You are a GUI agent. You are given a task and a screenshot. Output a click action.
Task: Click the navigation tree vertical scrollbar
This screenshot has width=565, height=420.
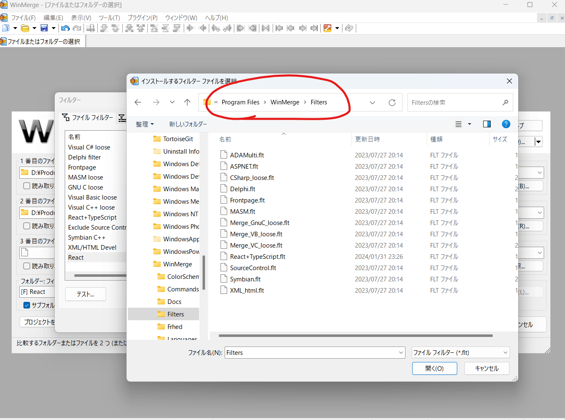(204, 272)
